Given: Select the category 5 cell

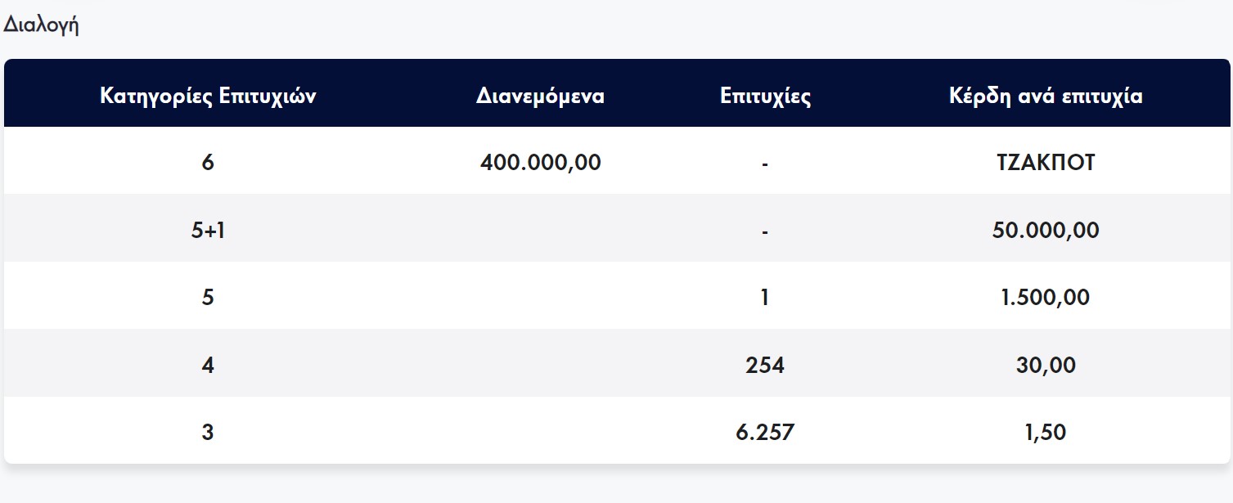Looking at the screenshot, I should click(x=208, y=297).
